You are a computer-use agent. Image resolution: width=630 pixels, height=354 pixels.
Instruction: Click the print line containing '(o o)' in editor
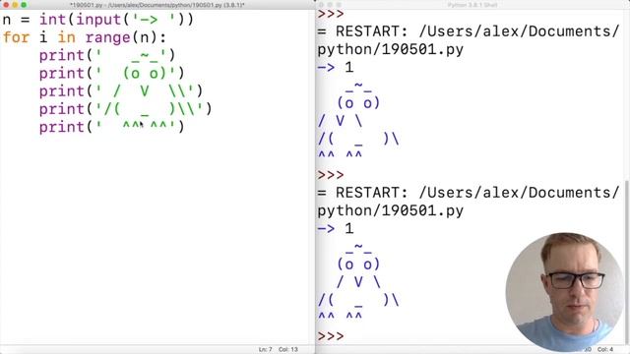click(111, 73)
